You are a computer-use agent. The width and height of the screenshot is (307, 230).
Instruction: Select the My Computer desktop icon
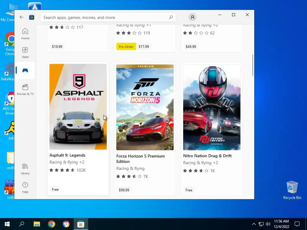point(8,13)
